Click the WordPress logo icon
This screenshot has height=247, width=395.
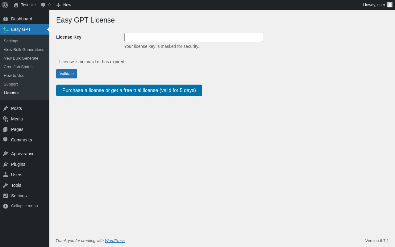5,5
